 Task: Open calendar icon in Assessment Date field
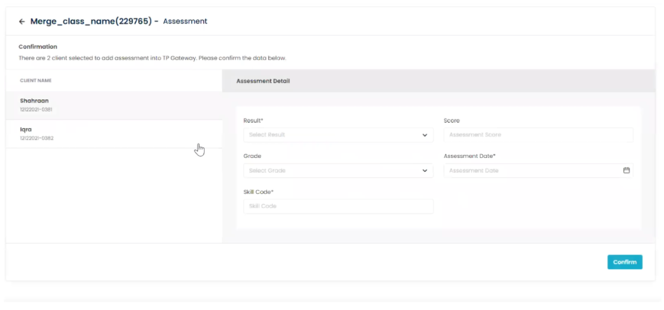[x=626, y=170]
